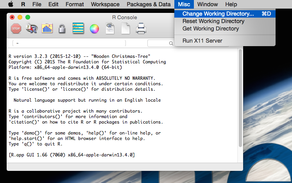Open the Format menu
Screen dimensions: 292x183
(x=75, y=4)
